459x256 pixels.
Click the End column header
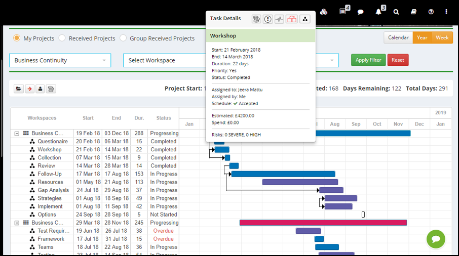tap(116, 118)
